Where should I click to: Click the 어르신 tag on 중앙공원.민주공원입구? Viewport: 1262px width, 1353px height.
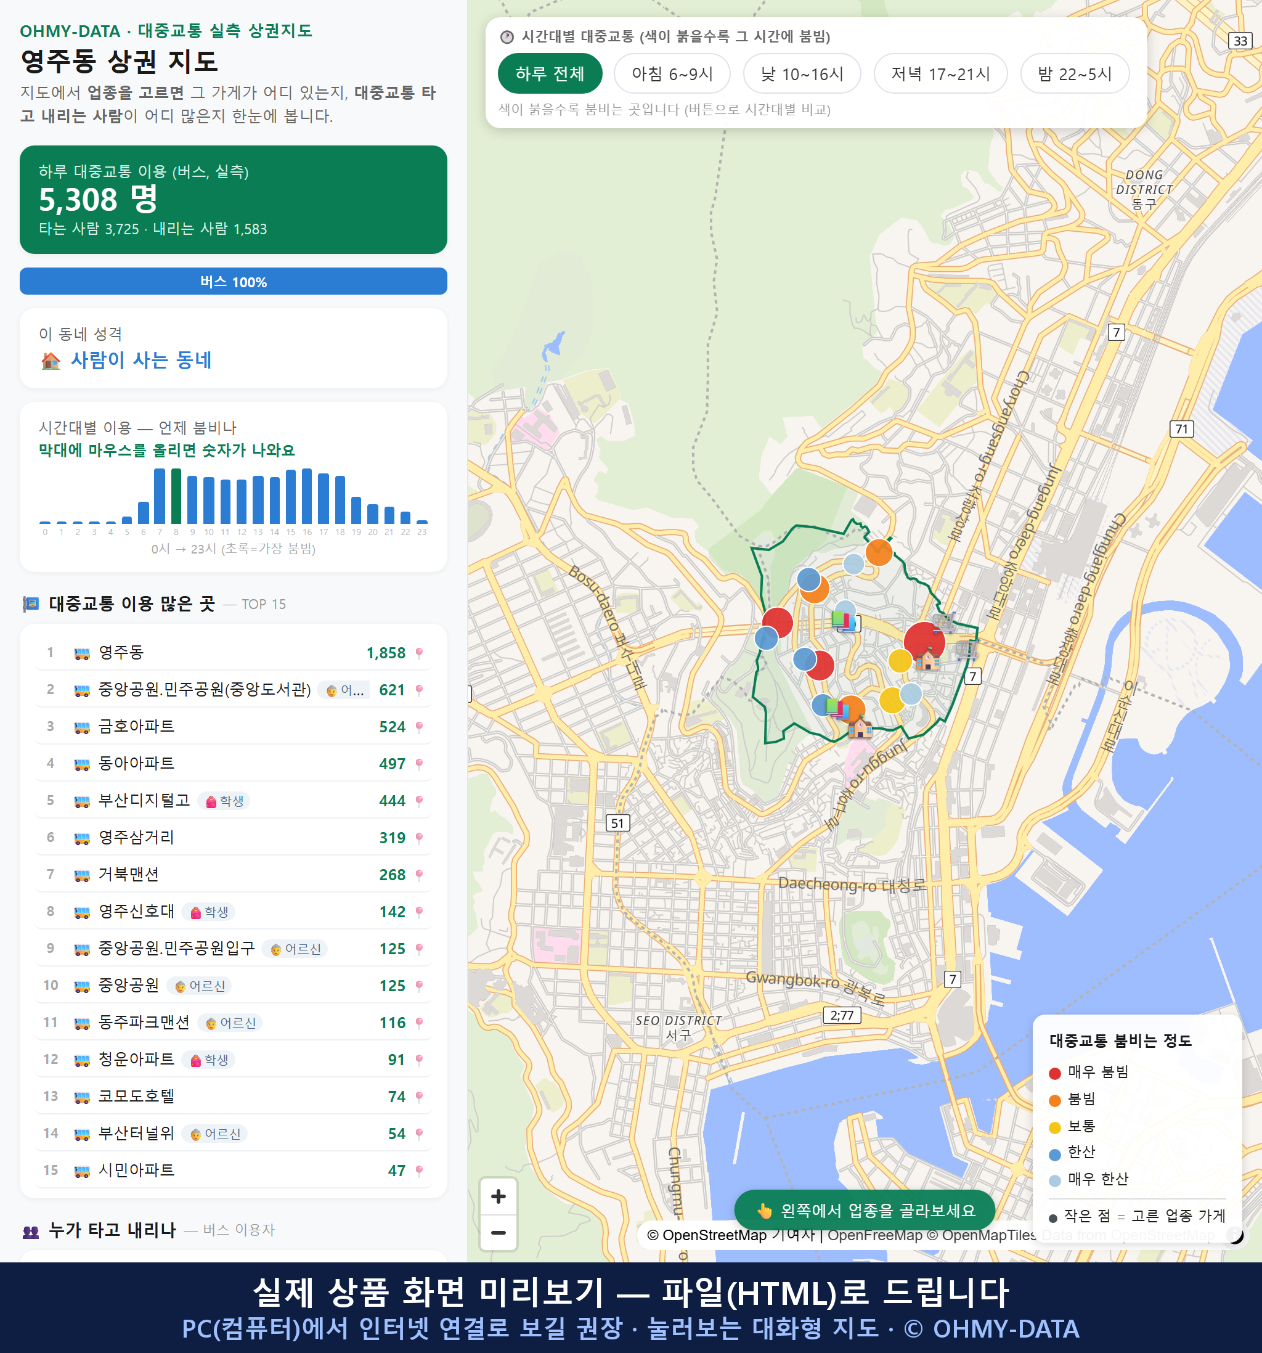(x=295, y=949)
